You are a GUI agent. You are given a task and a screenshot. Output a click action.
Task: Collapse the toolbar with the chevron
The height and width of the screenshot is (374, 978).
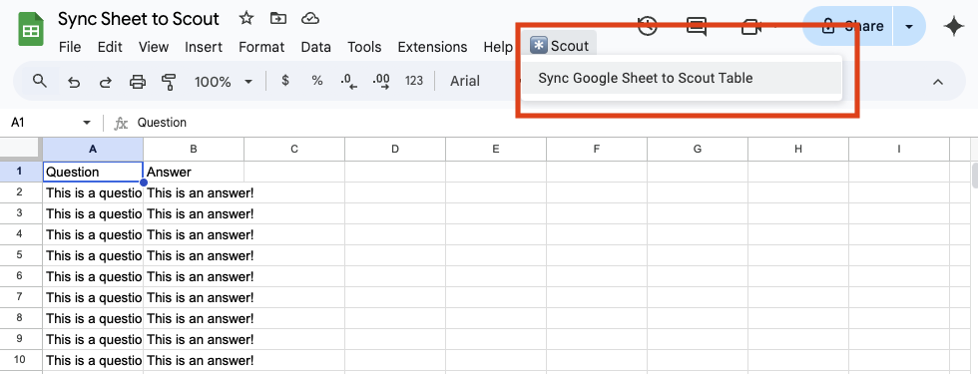[x=937, y=82]
